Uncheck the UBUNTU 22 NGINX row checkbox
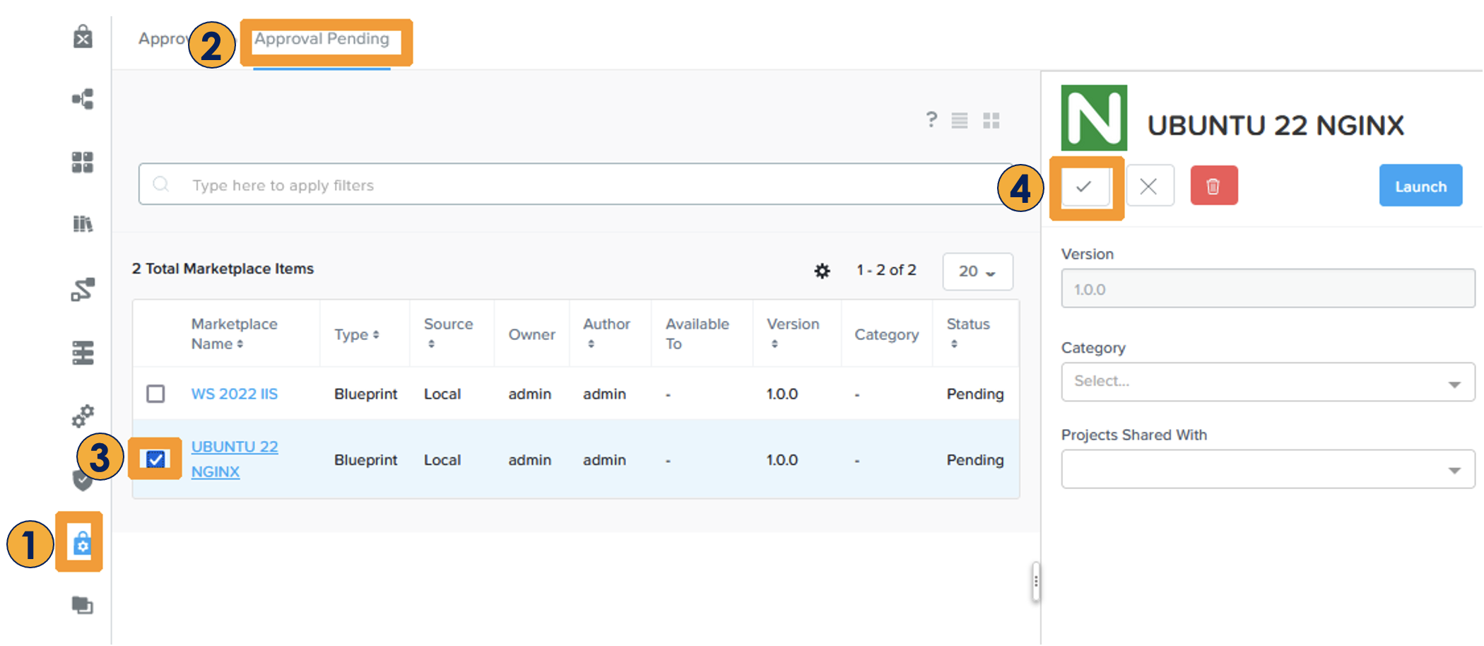The height and width of the screenshot is (646, 1484). click(155, 459)
